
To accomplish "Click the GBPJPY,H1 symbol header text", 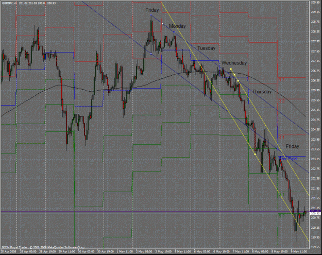I will click(9, 3).
